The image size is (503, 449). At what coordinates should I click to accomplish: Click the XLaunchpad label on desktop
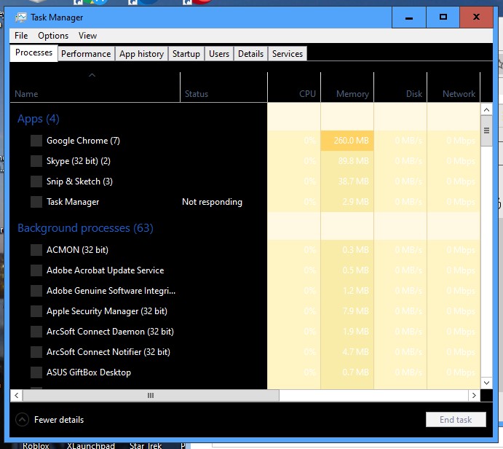[91, 445]
